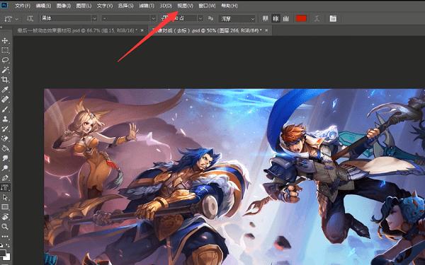
Task: Reset default foreground and background colors
Action: 1,245
